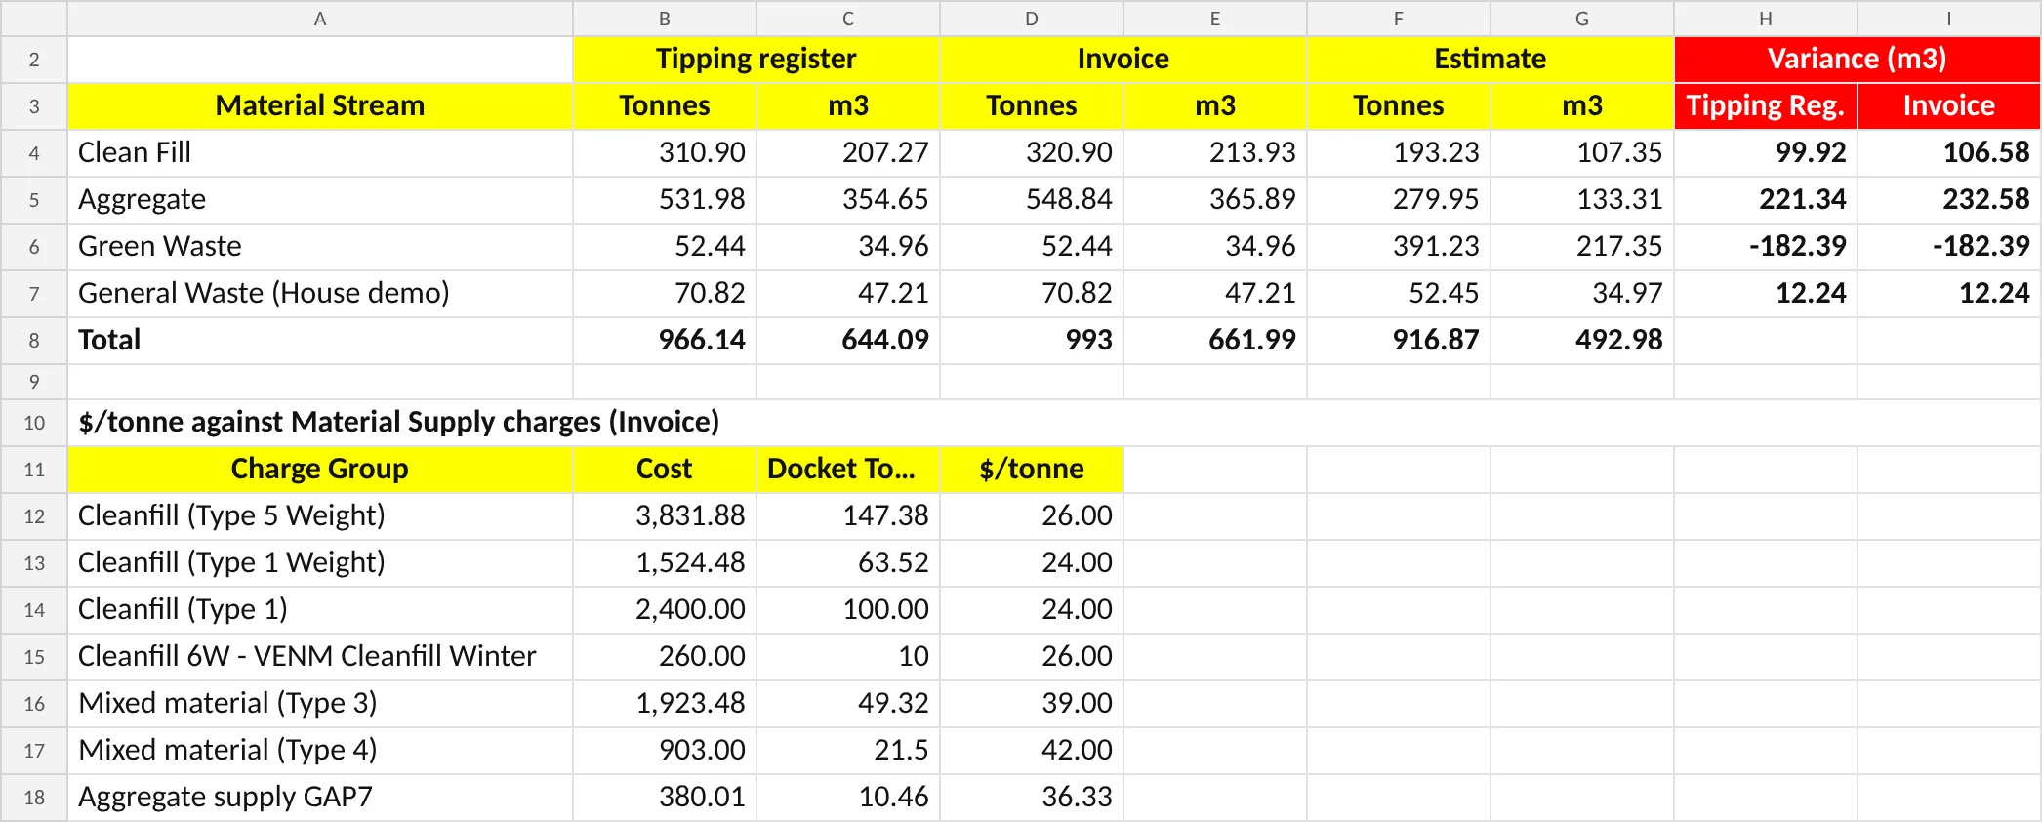Image resolution: width=2042 pixels, height=822 pixels.
Task: Click the truncated "Docket To..." header cell
Action: point(847,469)
